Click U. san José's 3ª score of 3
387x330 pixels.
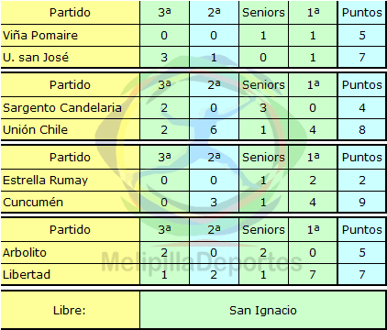click(x=164, y=58)
